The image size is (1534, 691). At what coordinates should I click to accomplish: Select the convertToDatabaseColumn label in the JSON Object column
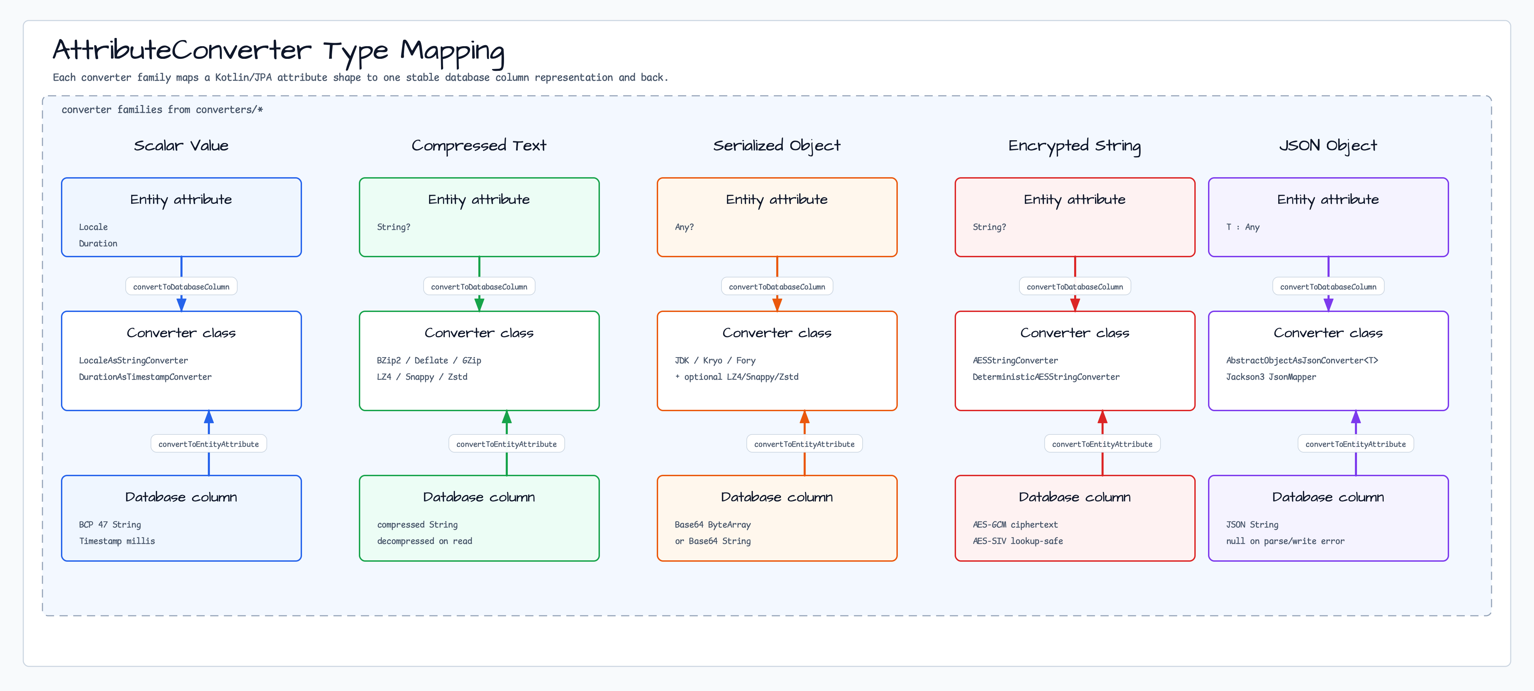[1328, 287]
